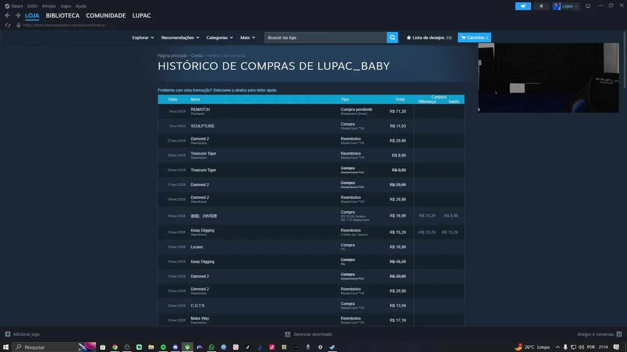Open the Xbox app from taskbar
627x352 pixels.
point(187,347)
